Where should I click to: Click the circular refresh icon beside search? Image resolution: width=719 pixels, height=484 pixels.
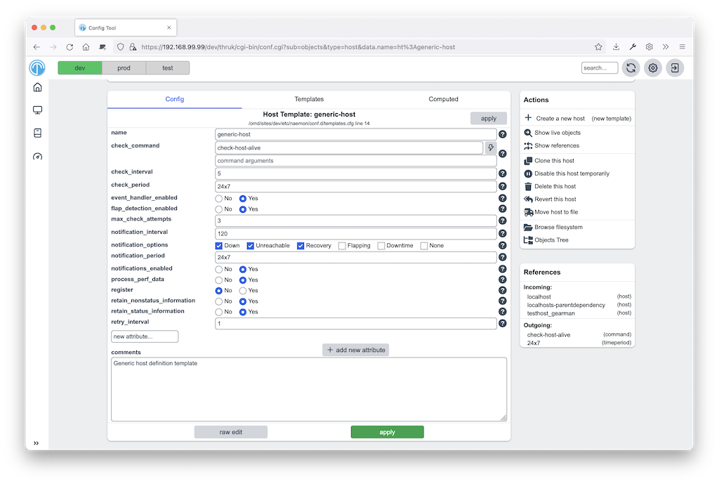click(x=631, y=68)
